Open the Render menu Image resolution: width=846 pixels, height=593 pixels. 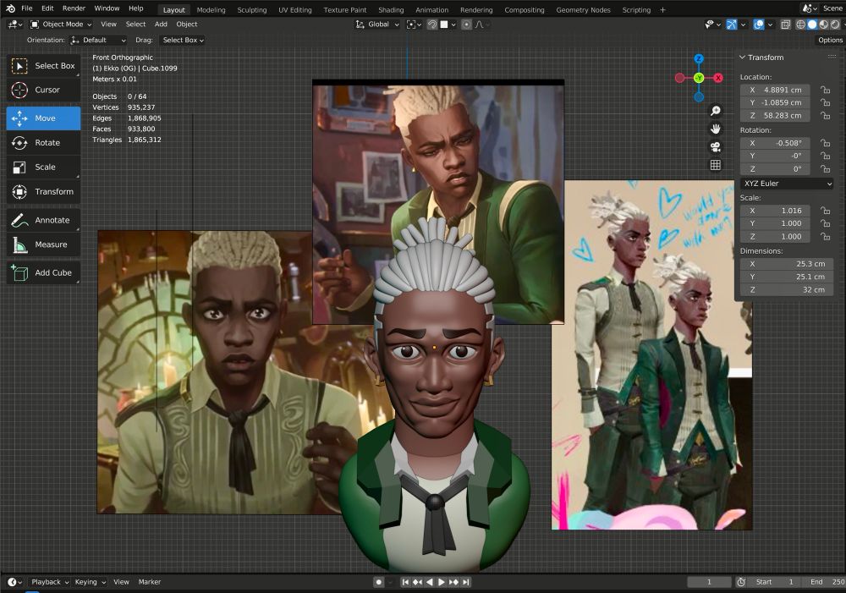coord(74,8)
